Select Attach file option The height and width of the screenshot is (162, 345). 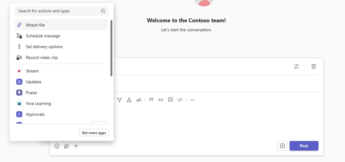coord(61,25)
